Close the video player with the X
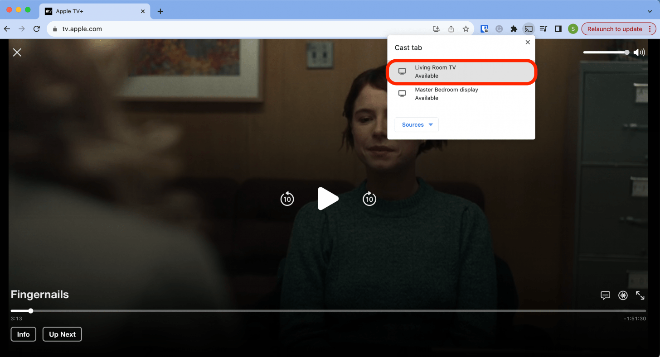660x357 pixels. [17, 52]
